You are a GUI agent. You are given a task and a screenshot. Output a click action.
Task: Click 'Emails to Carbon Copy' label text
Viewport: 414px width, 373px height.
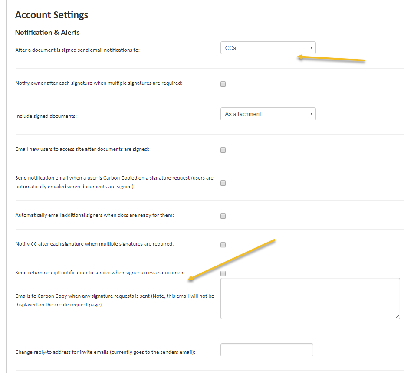click(115, 300)
